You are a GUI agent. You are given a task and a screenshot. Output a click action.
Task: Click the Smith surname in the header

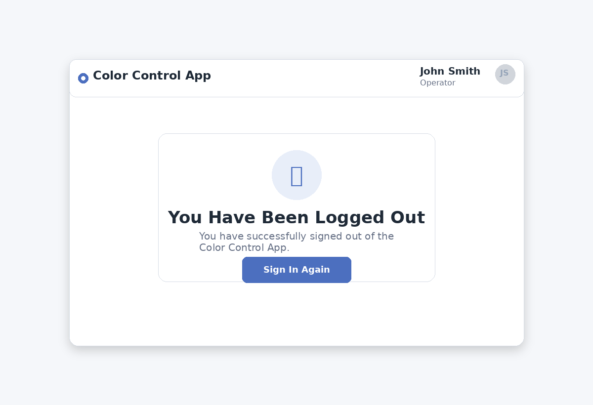click(464, 71)
